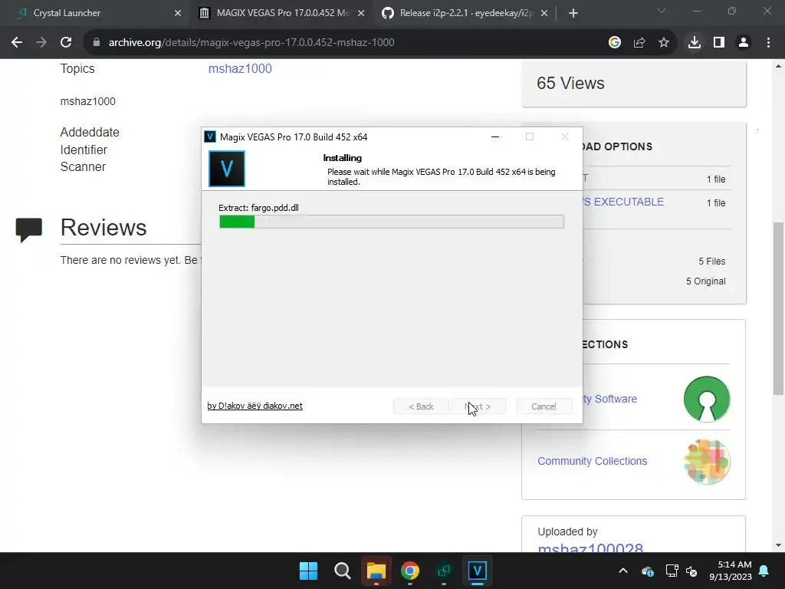Switch to Crystal Launcher tab
The width and height of the screenshot is (785, 589).
[x=94, y=13]
